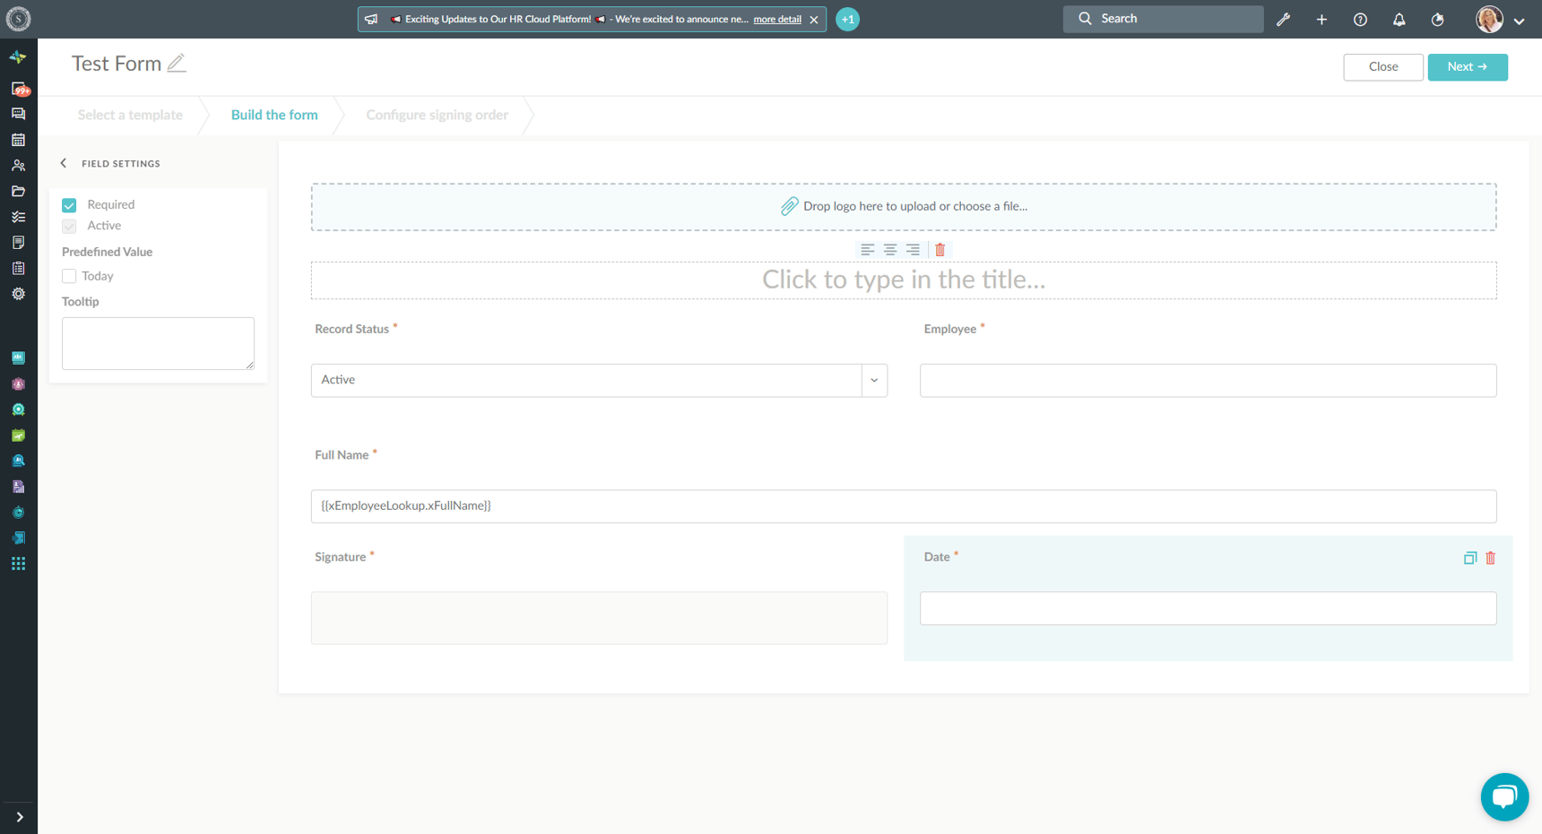Viewport: 1542px width, 834px height.
Task: Switch to the Select a template step
Action: [130, 115]
